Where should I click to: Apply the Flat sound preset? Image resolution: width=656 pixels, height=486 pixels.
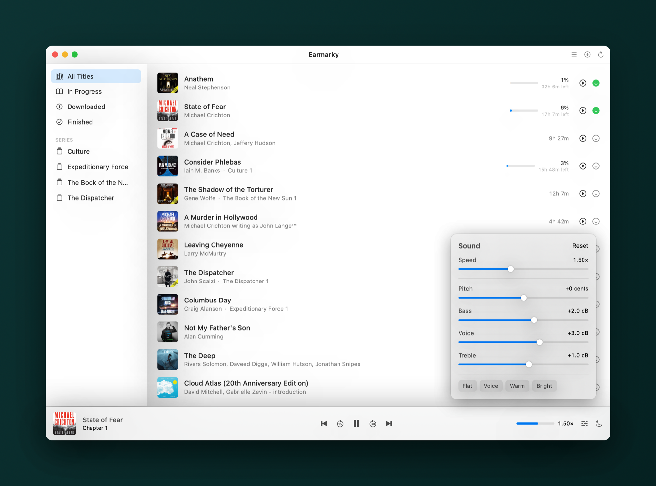coord(467,386)
